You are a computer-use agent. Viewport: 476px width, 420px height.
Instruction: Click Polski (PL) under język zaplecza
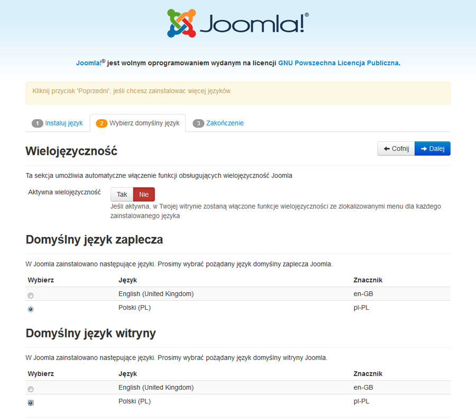coord(134,308)
